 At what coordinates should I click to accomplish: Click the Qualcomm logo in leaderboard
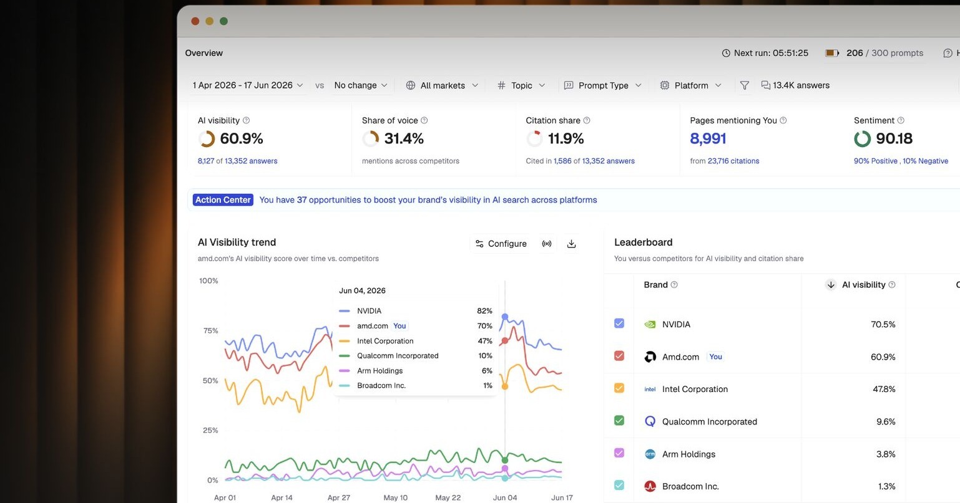click(x=650, y=421)
